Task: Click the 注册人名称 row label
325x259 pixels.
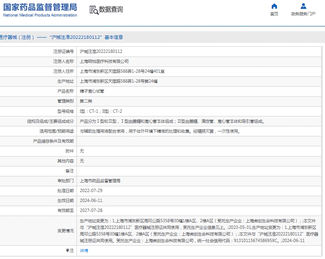Action: coord(63,61)
